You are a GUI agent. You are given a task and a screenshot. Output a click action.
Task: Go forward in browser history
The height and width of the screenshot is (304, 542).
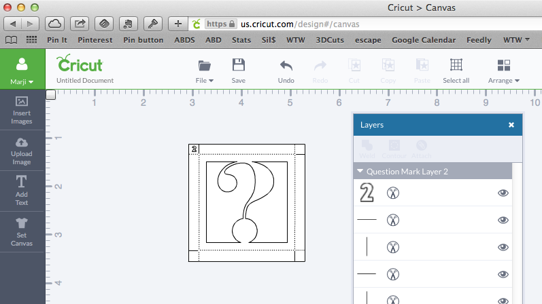(30, 24)
